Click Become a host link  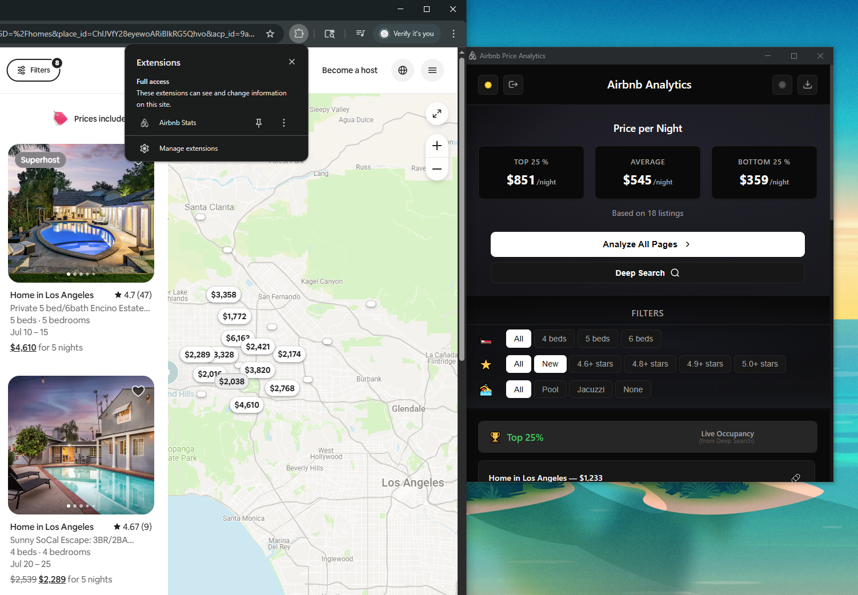coord(350,70)
